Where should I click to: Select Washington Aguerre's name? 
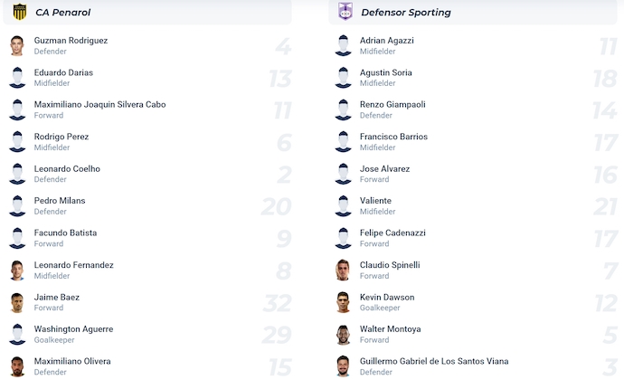(74, 329)
